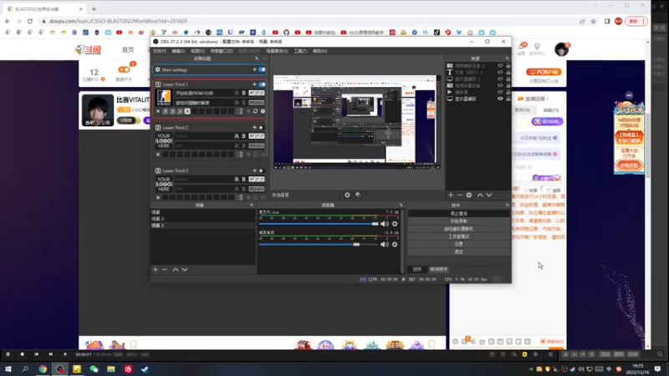The height and width of the screenshot is (376, 669).
Task: Add a new source with plus icon
Action: point(451,195)
